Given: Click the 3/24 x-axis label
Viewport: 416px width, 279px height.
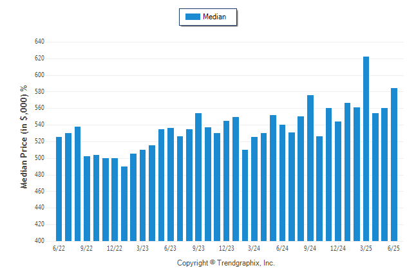Looking at the screenshot, I should (254, 249).
